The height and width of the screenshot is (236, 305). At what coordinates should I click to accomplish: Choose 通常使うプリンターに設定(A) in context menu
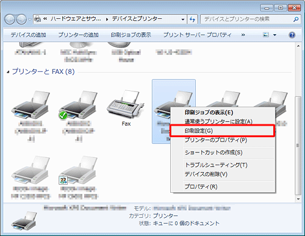pos(223,121)
